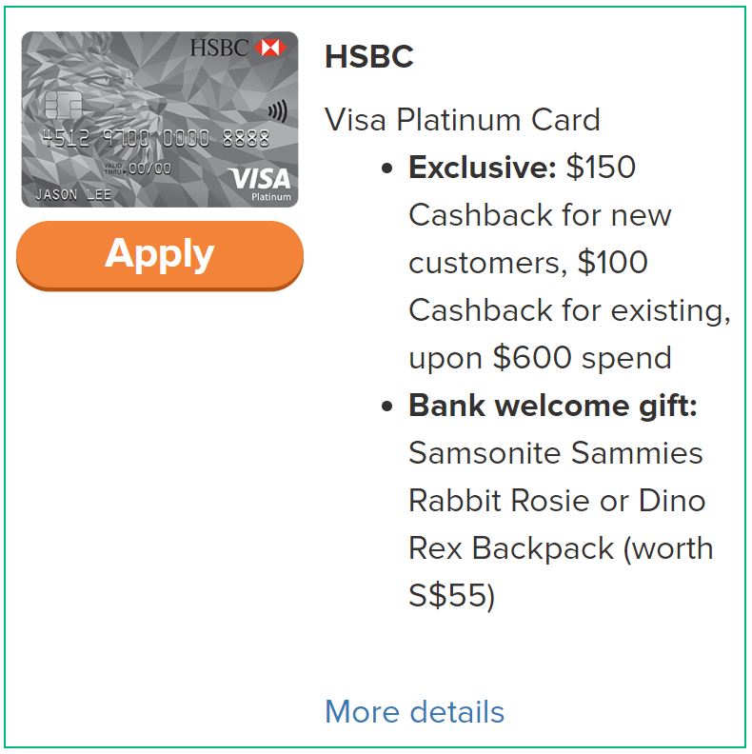Click the JASON LEE cardholder name
752x754 pixels.
point(73,194)
